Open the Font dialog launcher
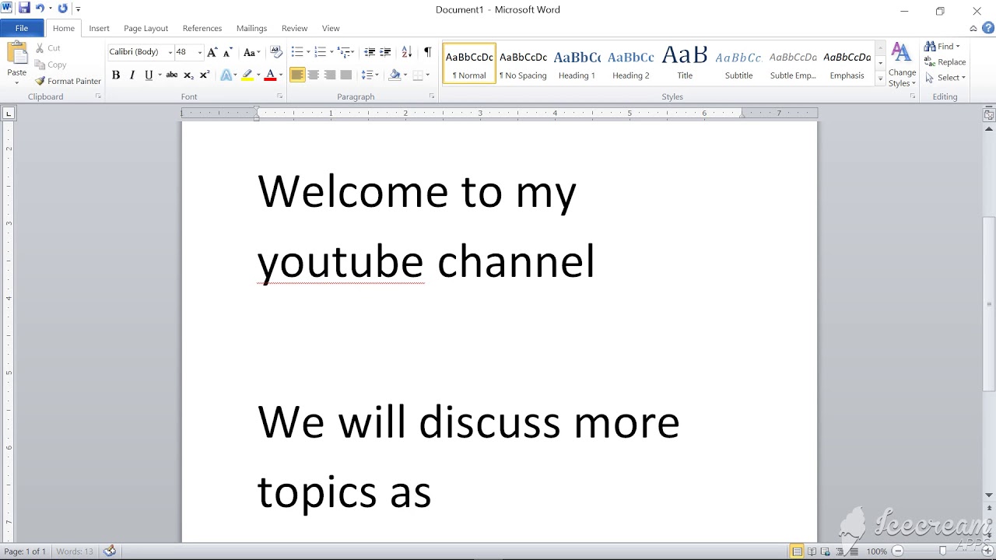Image resolution: width=996 pixels, height=560 pixels. [279, 96]
